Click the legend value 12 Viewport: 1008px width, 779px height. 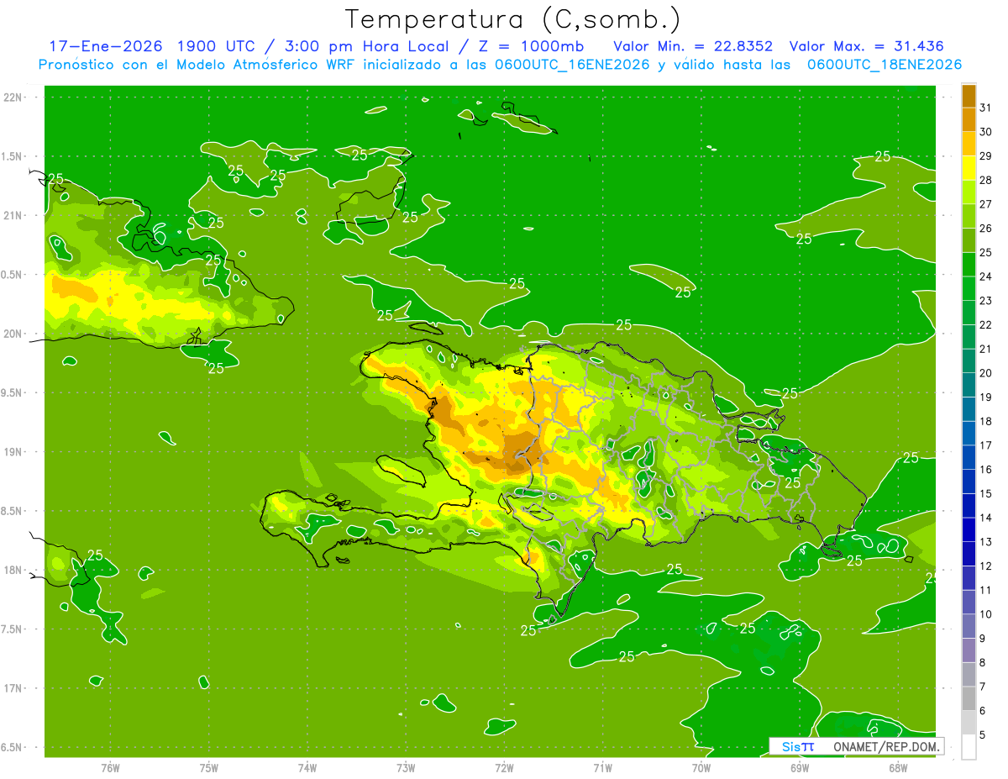985,566
